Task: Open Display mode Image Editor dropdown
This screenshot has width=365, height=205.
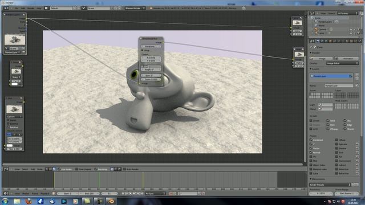Action: (342, 63)
